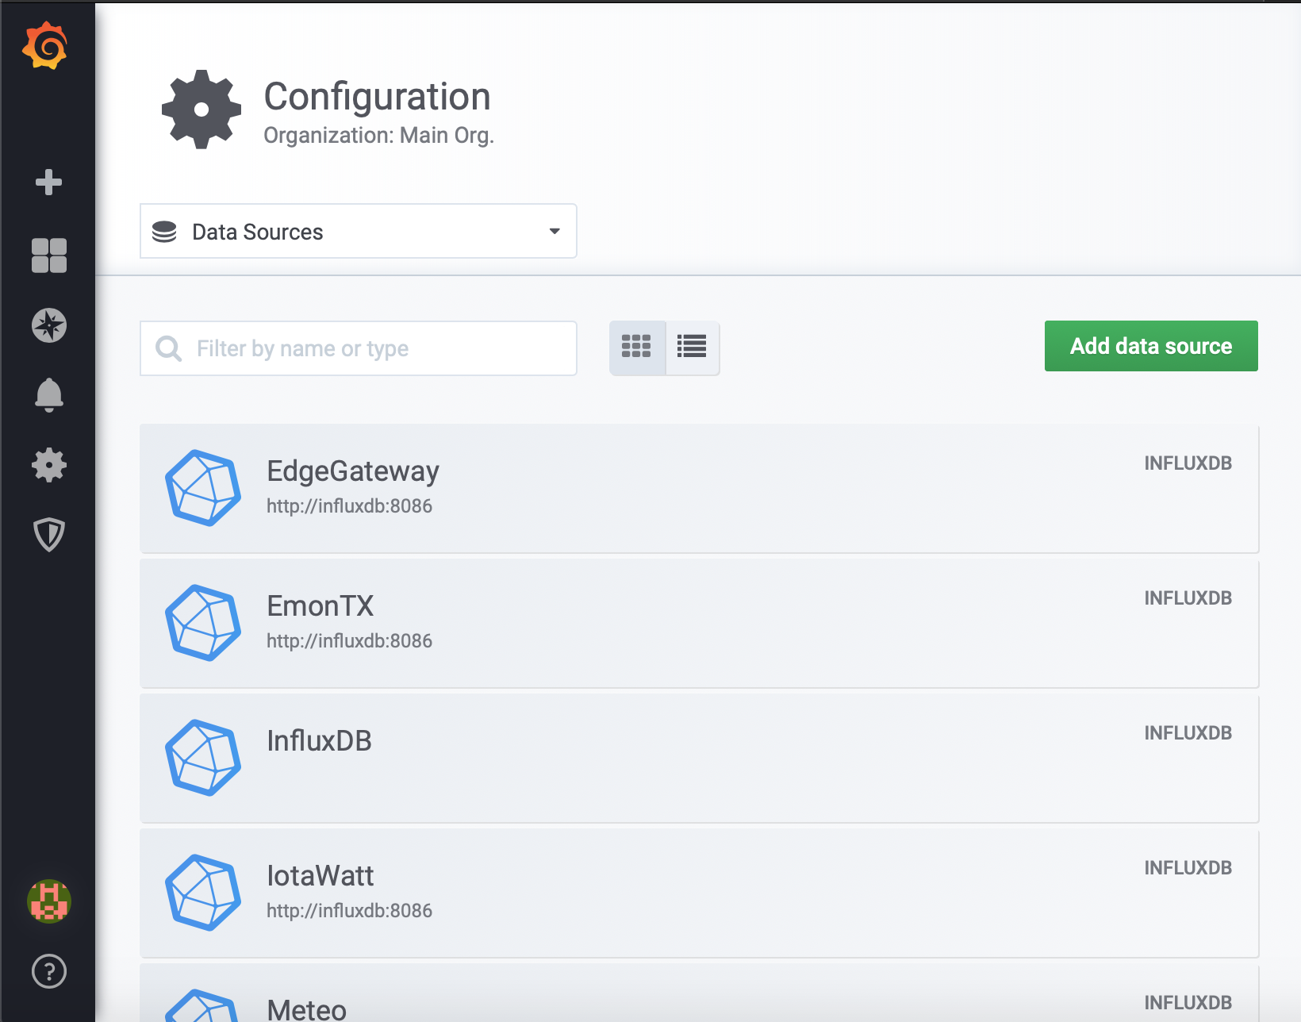The width and height of the screenshot is (1301, 1022).
Task: Click the Add data source button
Action: point(1151,346)
